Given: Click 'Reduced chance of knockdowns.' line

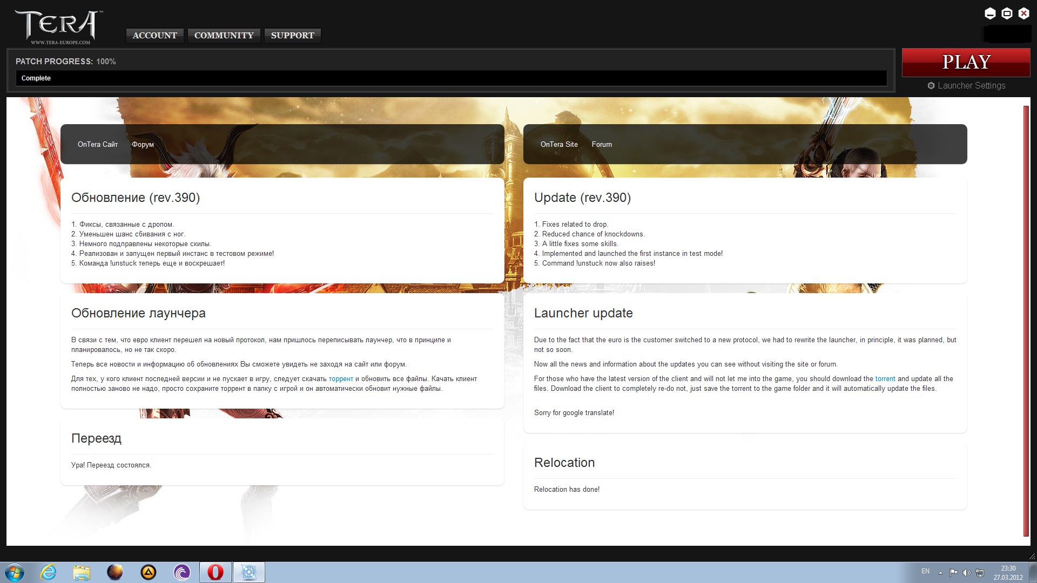Looking at the screenshot, I should coord(589,234).
